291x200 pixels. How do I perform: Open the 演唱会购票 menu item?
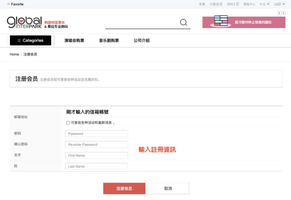coord(74,40)
